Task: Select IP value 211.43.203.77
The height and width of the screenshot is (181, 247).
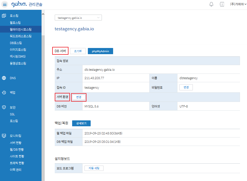Action: click(94, 78)
